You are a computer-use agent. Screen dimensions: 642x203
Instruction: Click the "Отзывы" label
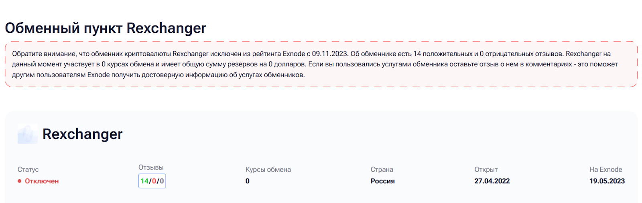click(x=151, y=168)
